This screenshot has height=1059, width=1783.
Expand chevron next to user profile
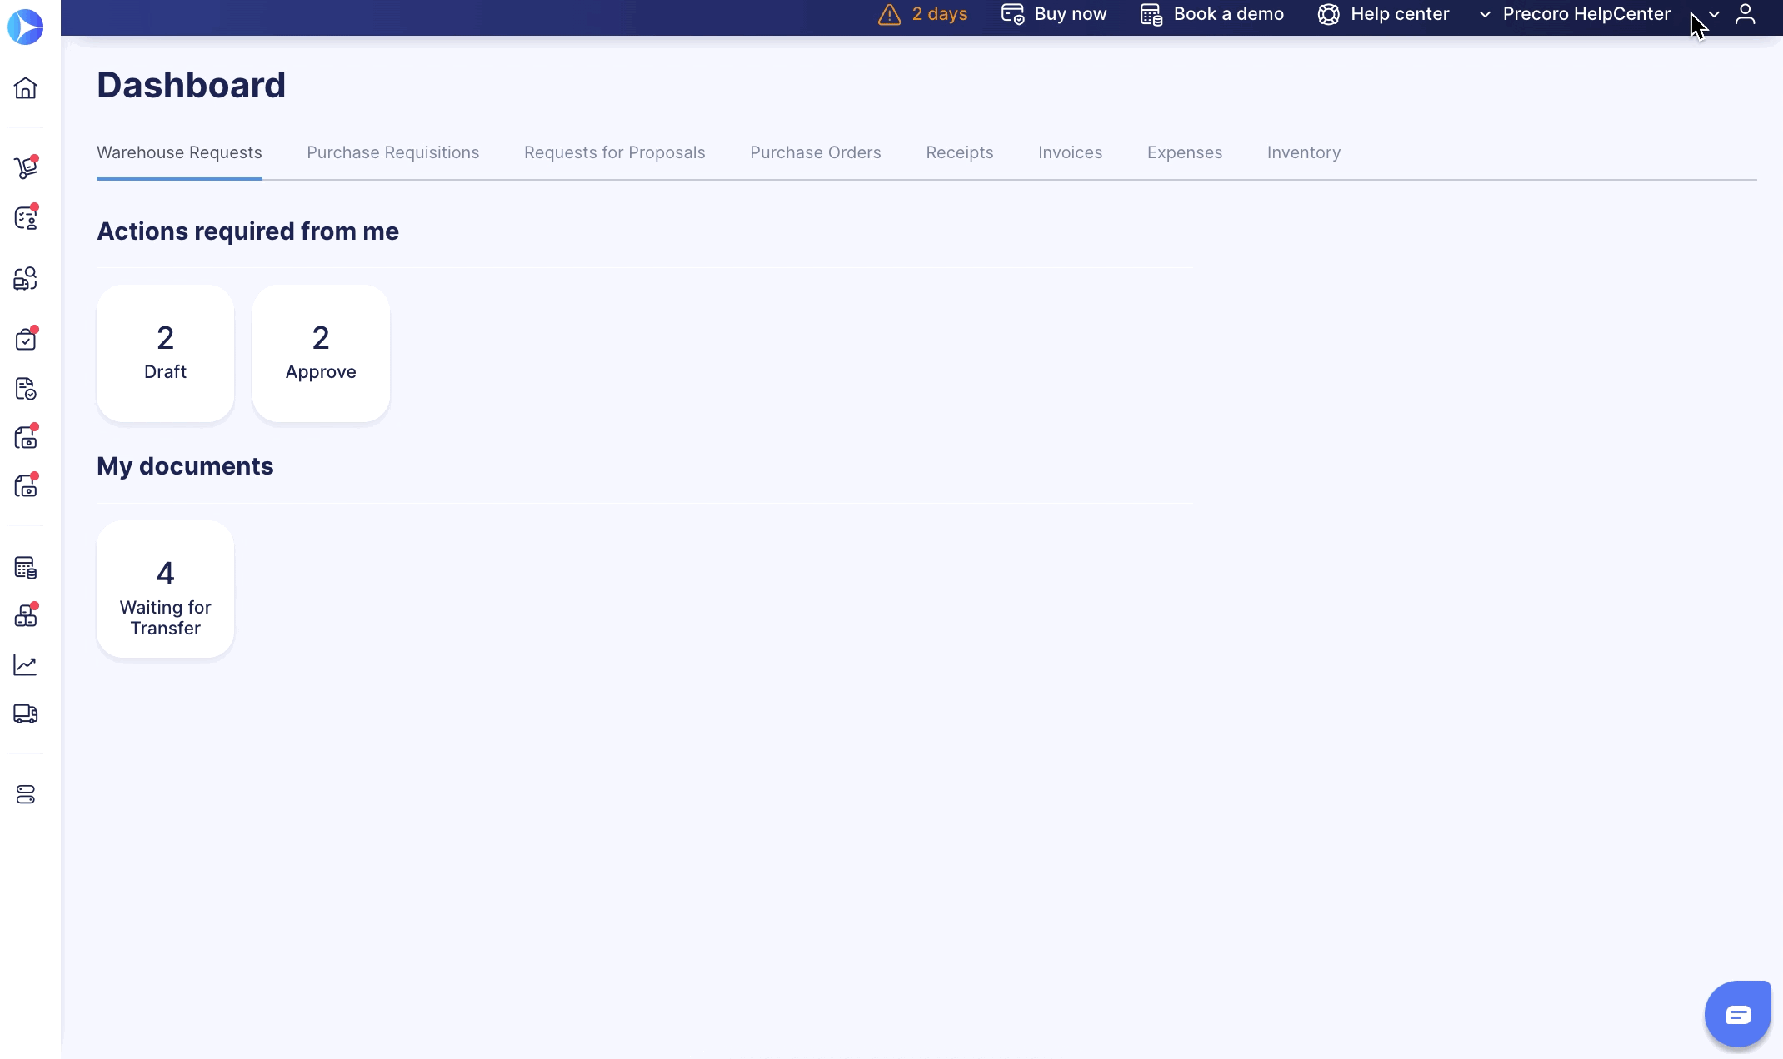point(1714,14)
